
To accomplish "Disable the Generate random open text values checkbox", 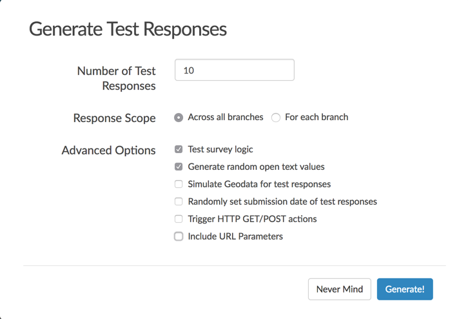I will pyautogui.click(x=179, y=167).
